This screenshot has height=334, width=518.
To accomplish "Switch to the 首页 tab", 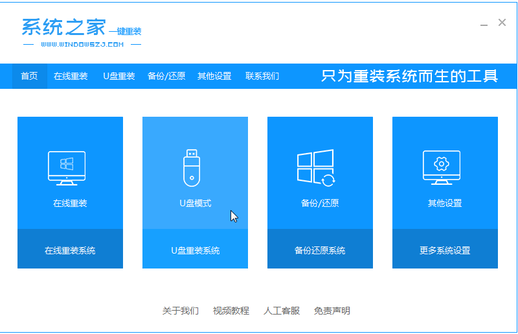I will pyautogui.click(x=29, y=76).
